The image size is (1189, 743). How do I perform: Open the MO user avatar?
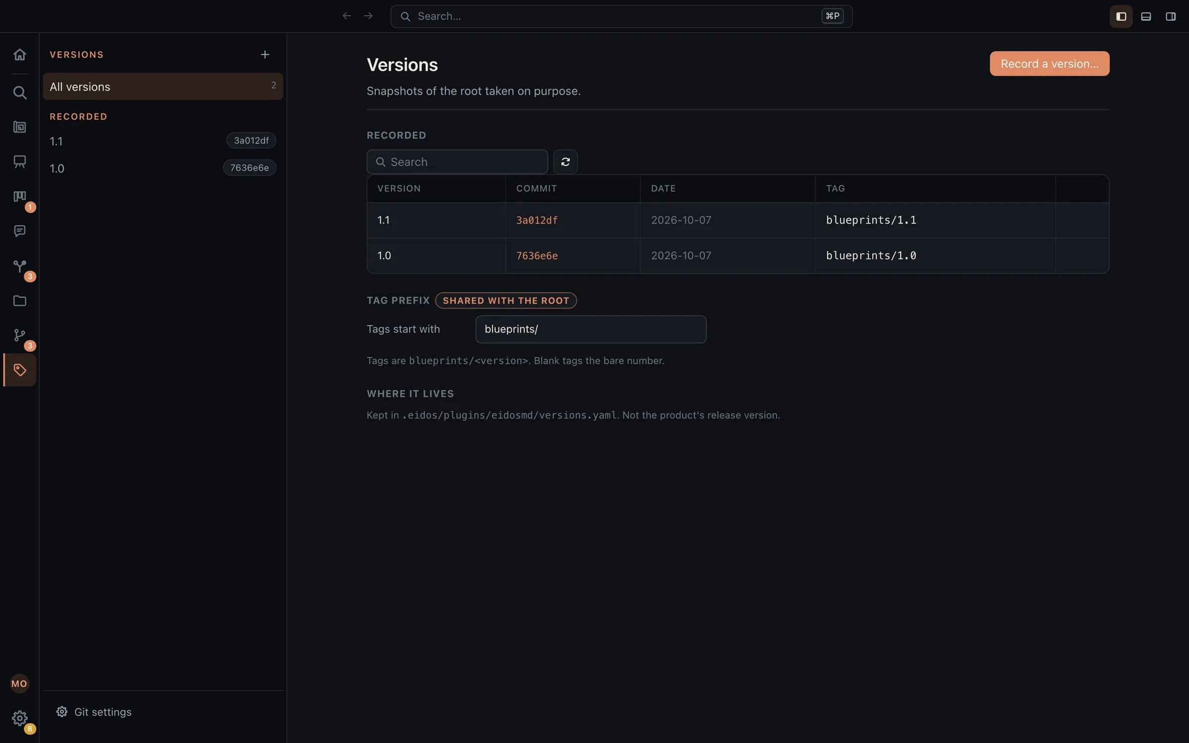tap(20, 684)
